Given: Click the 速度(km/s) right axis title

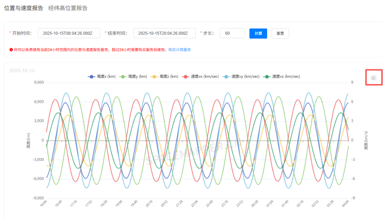Looking at the screenshot, I should 366,141.
